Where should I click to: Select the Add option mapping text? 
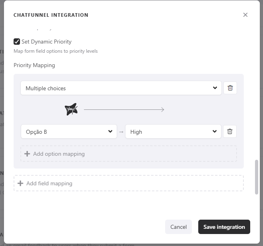[x=59, y=154]
